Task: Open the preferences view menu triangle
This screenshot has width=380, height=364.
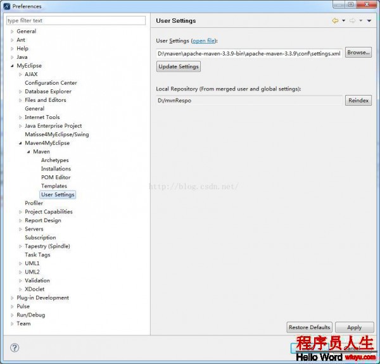Action: click(x=369, y=21)
